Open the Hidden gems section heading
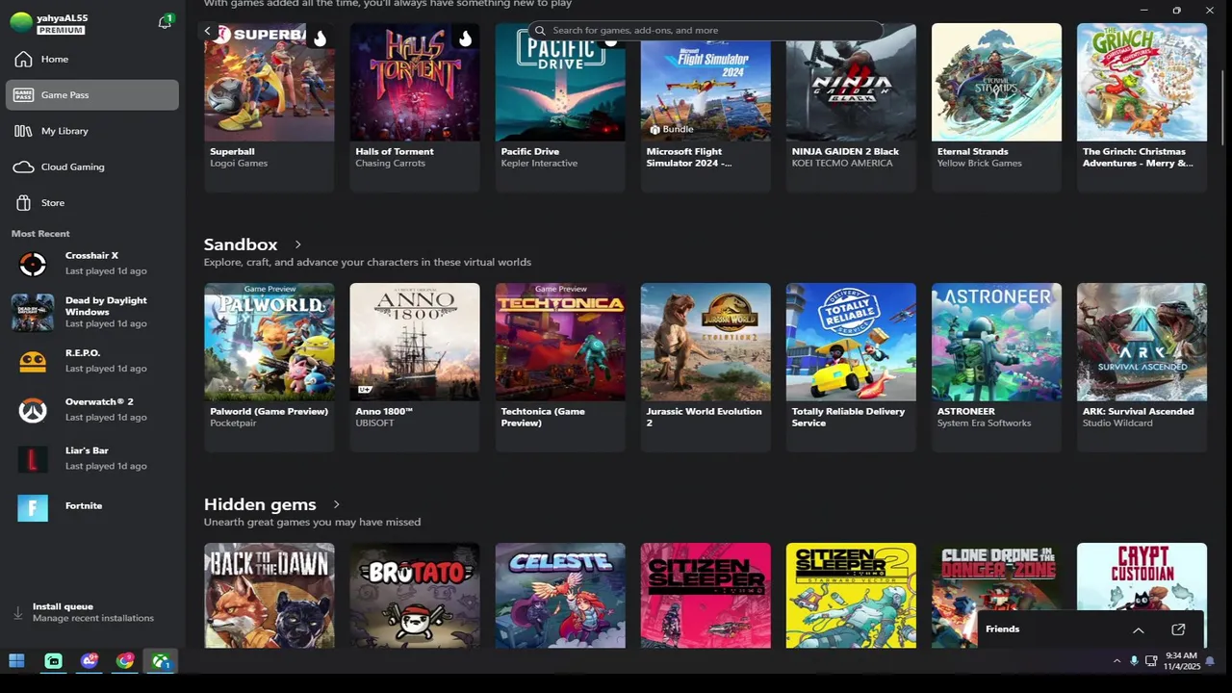 coord(260,504)
